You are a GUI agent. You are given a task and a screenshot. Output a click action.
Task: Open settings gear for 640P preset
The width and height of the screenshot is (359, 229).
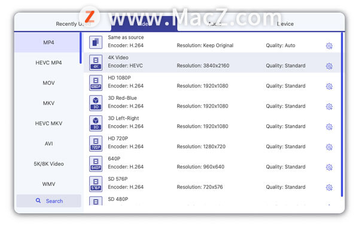(329, 167)
